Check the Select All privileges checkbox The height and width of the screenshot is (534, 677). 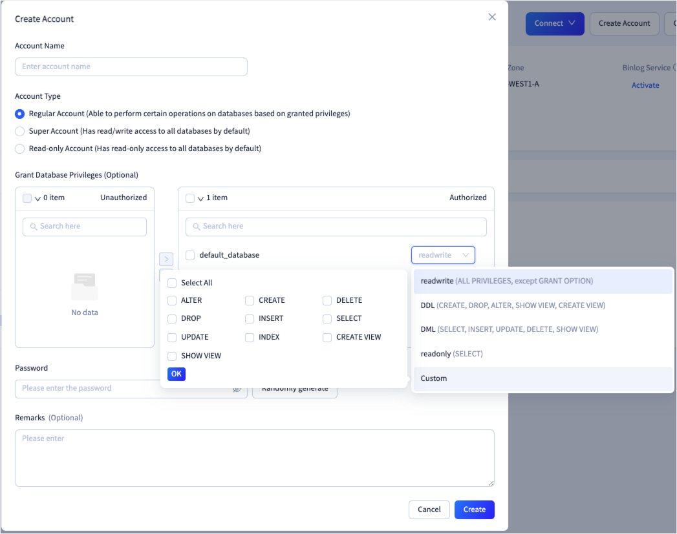(172, 283)
